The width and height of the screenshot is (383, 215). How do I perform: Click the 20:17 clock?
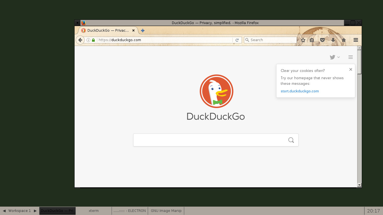point(373,211)
